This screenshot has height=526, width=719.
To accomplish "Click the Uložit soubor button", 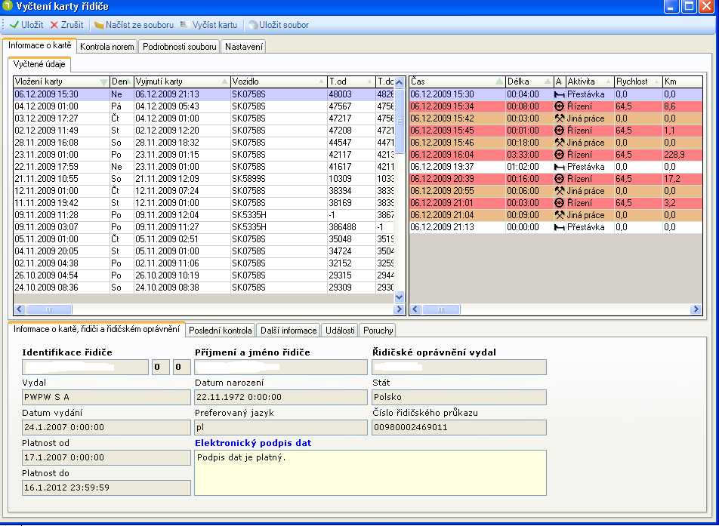I will (x=279, y=25).
